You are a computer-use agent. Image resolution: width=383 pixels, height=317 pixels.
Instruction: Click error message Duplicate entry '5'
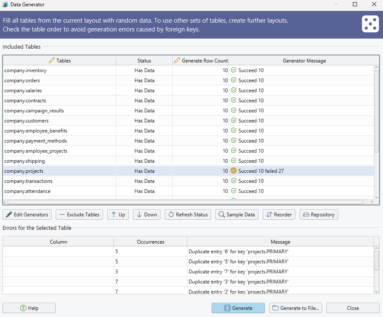(238, 262)
